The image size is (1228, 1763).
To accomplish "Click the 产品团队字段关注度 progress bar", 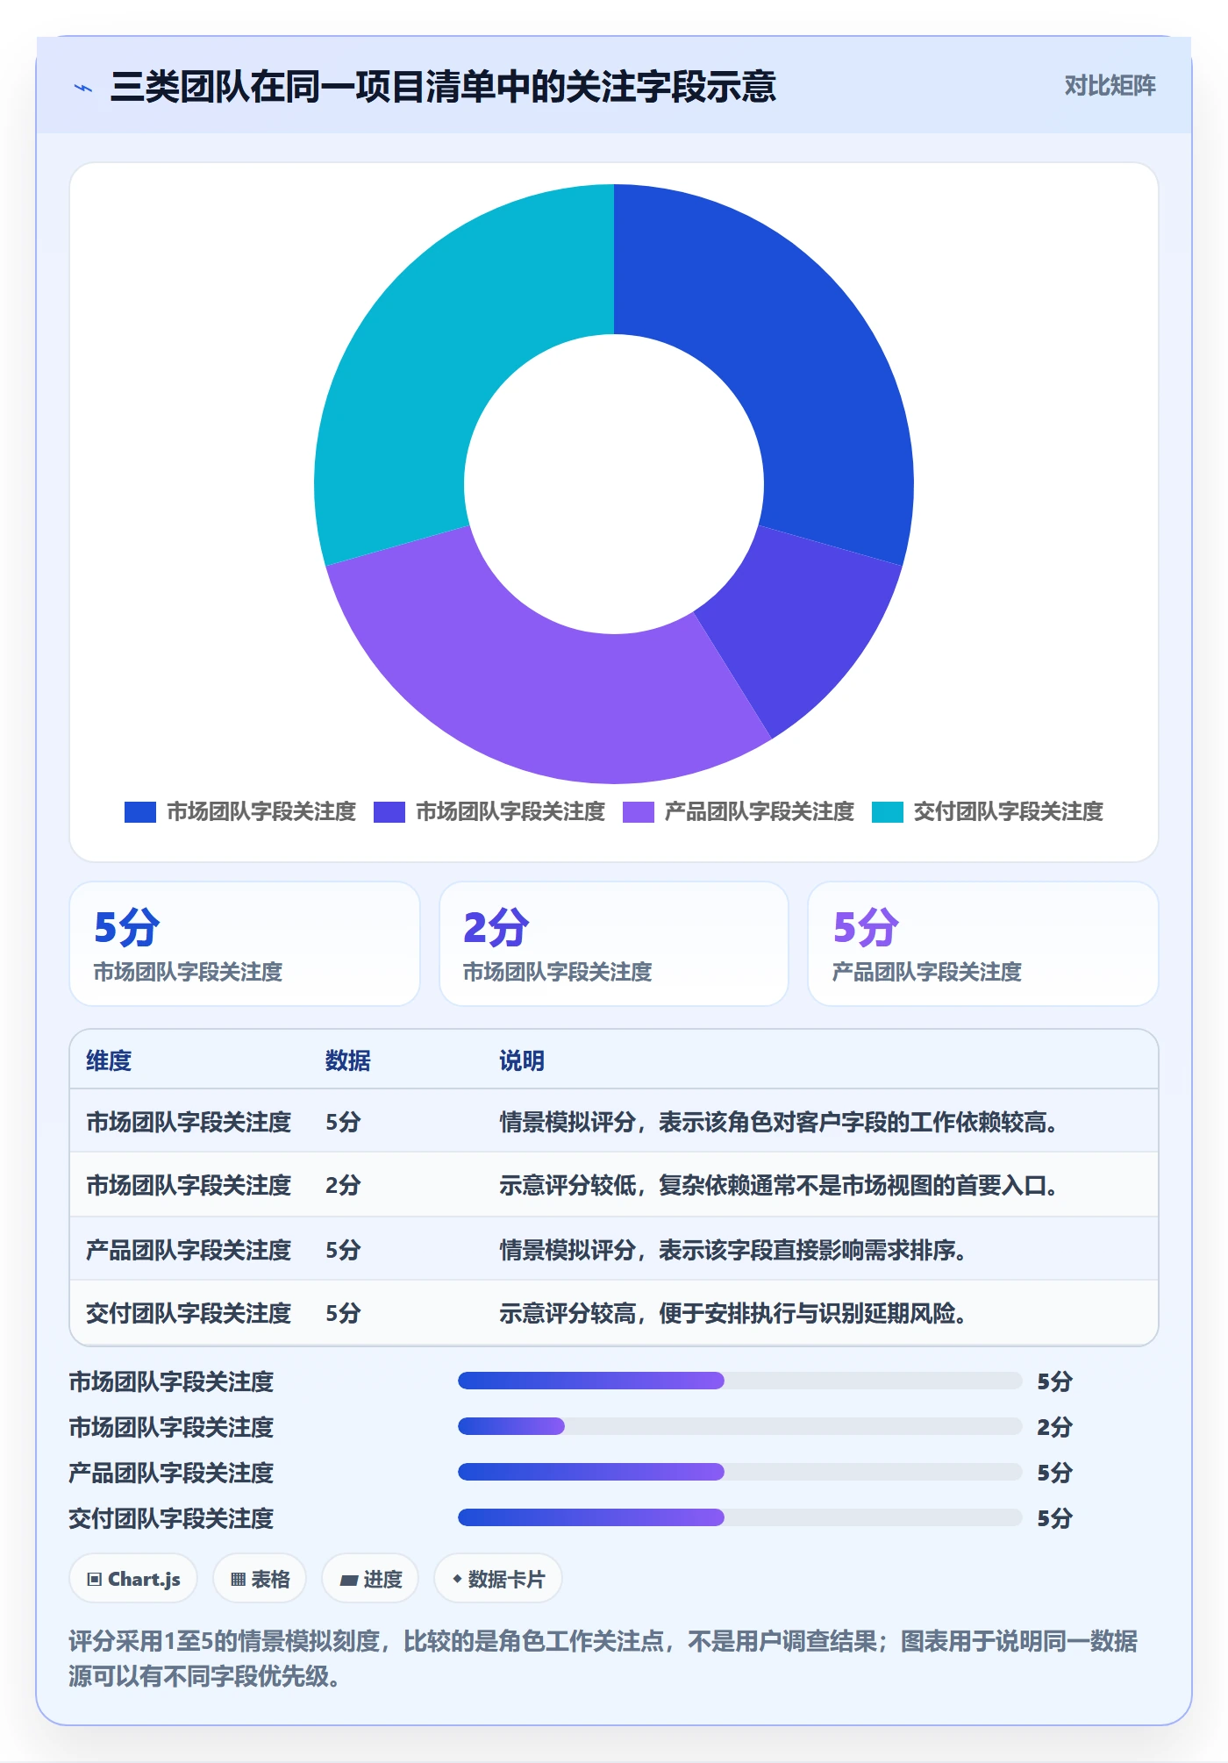I will click(739, 1472).
